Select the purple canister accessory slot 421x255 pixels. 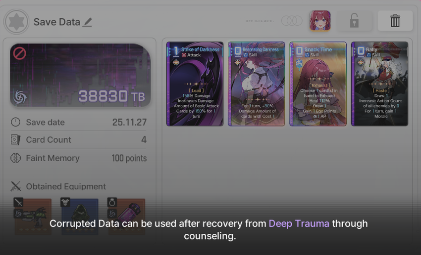point(127,216)
